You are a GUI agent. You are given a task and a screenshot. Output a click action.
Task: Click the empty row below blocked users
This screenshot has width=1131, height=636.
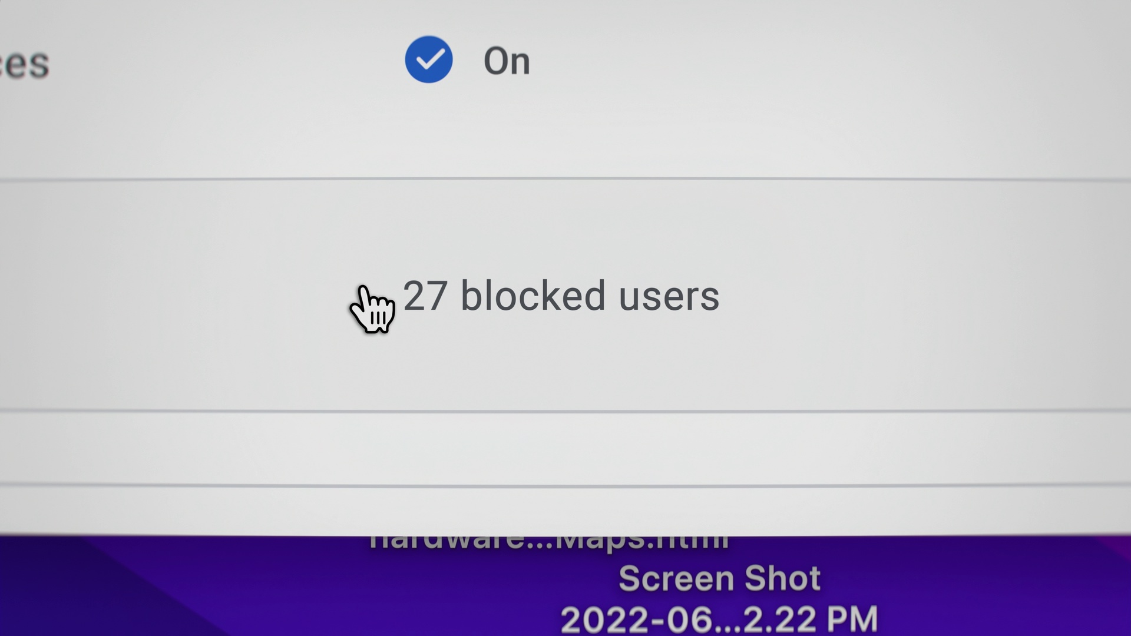pos(565,449)
